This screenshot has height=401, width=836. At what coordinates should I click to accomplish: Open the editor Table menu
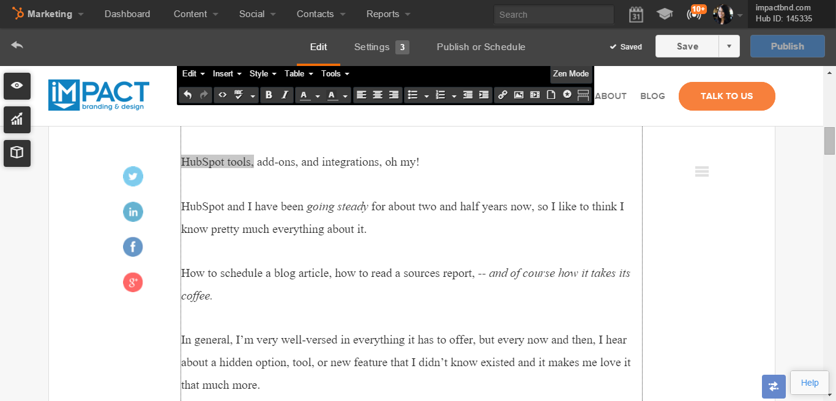point(299,73)
